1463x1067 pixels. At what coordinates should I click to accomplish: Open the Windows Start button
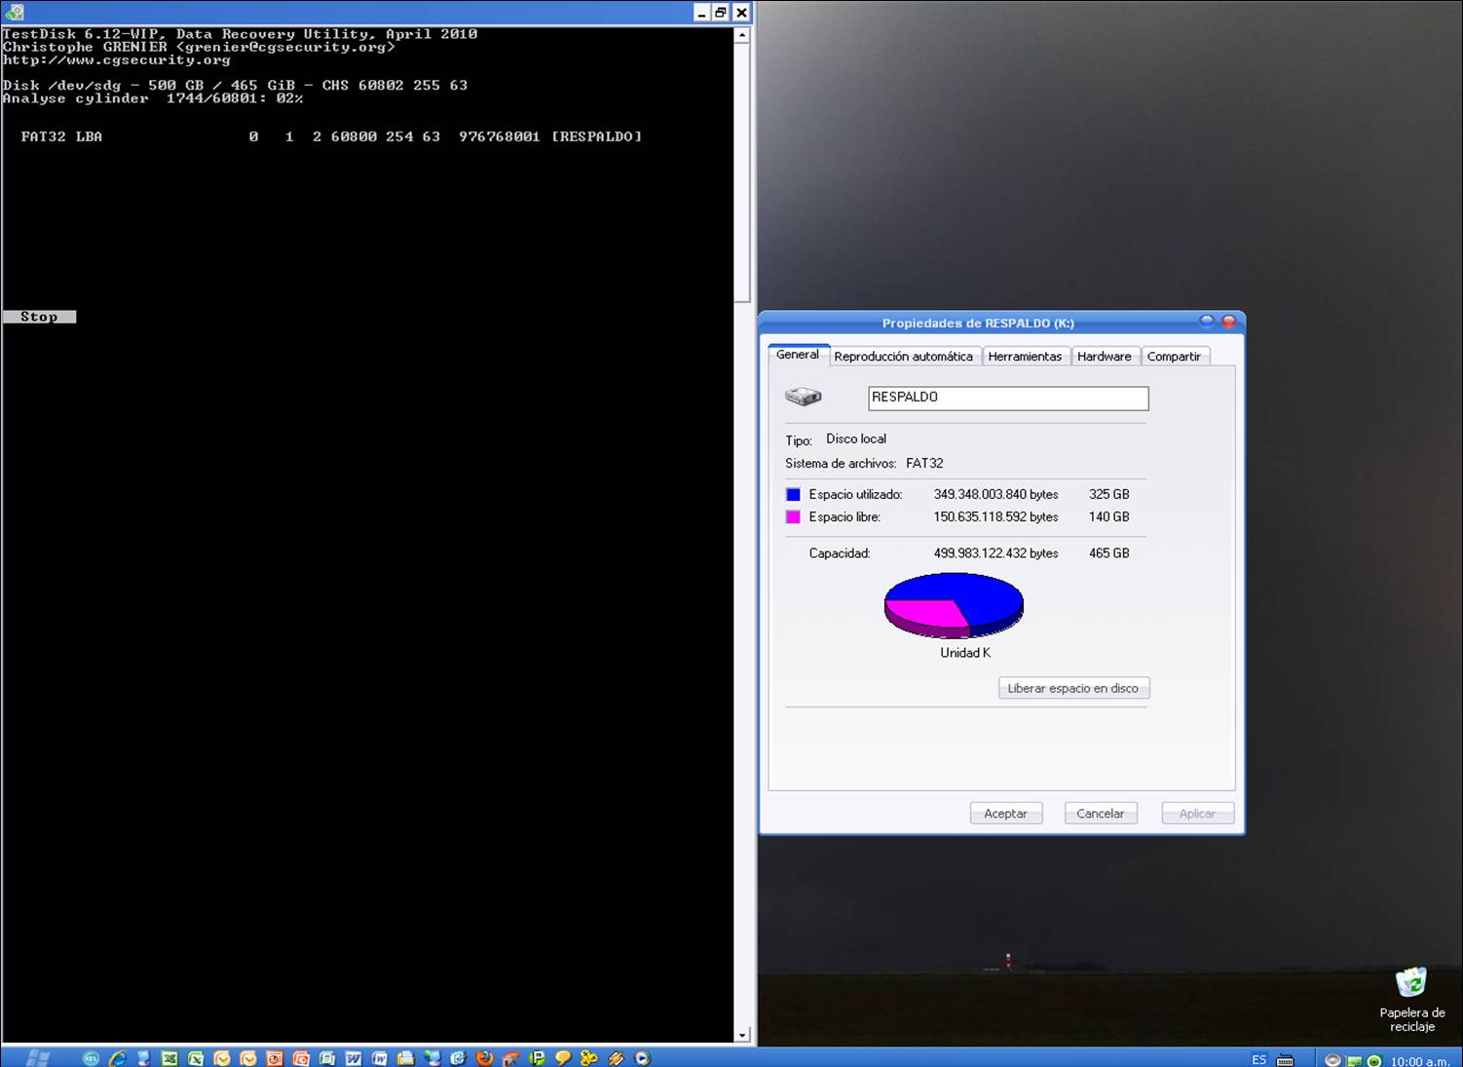point(38,1058)
